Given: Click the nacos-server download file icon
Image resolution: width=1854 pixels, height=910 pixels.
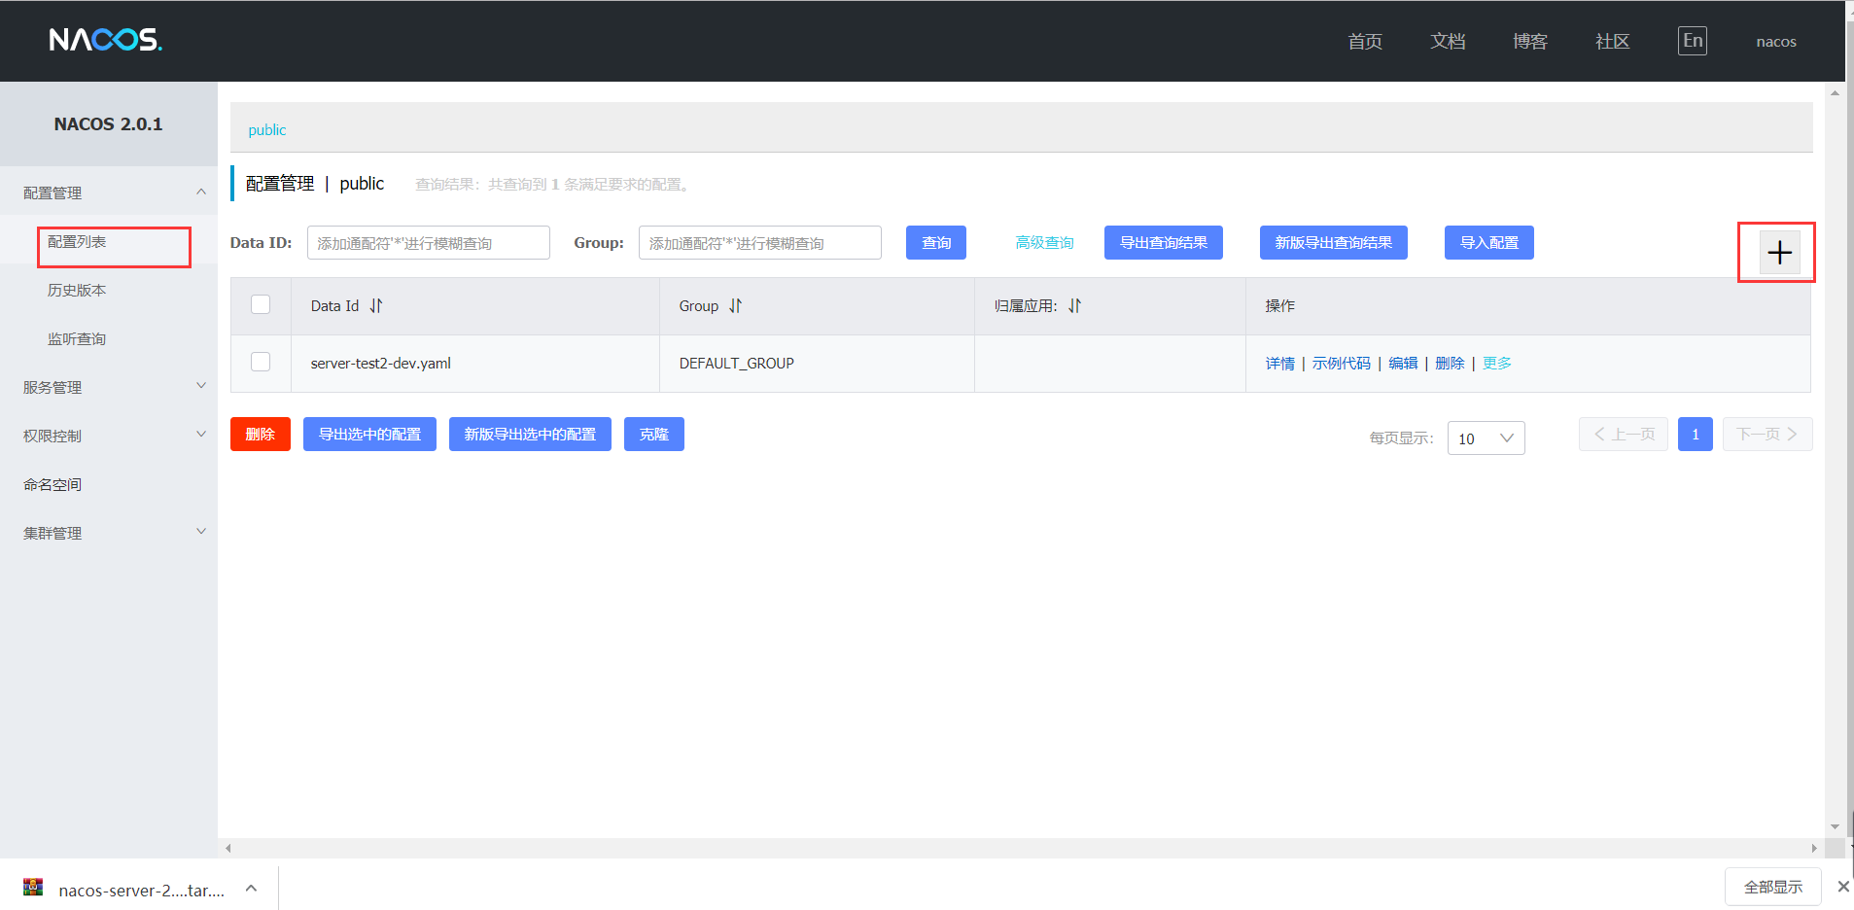Looking at the screenshot, I should pyautogui.click(x=33, y=887).
